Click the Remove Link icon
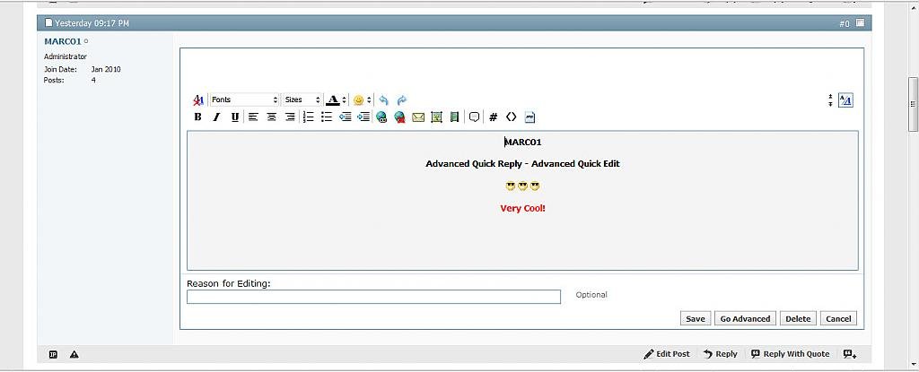 point(399,117)
